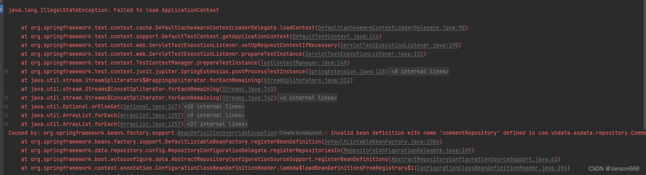Click gutter plus icon beside Streams.java:742 line
The width and height of the screenshot is (646, 175).
tap(6, 98)
